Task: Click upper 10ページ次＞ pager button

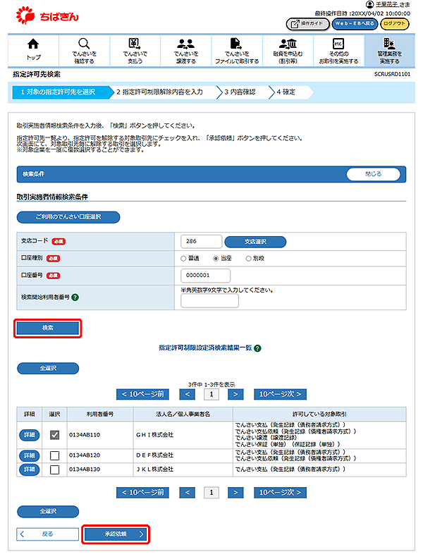Action: click(x=280, y=394)
